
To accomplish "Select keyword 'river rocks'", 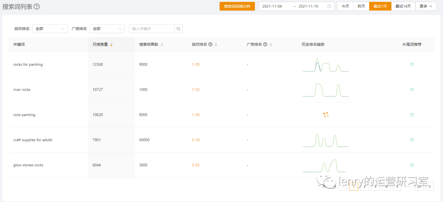I will (x=22, y=90).
